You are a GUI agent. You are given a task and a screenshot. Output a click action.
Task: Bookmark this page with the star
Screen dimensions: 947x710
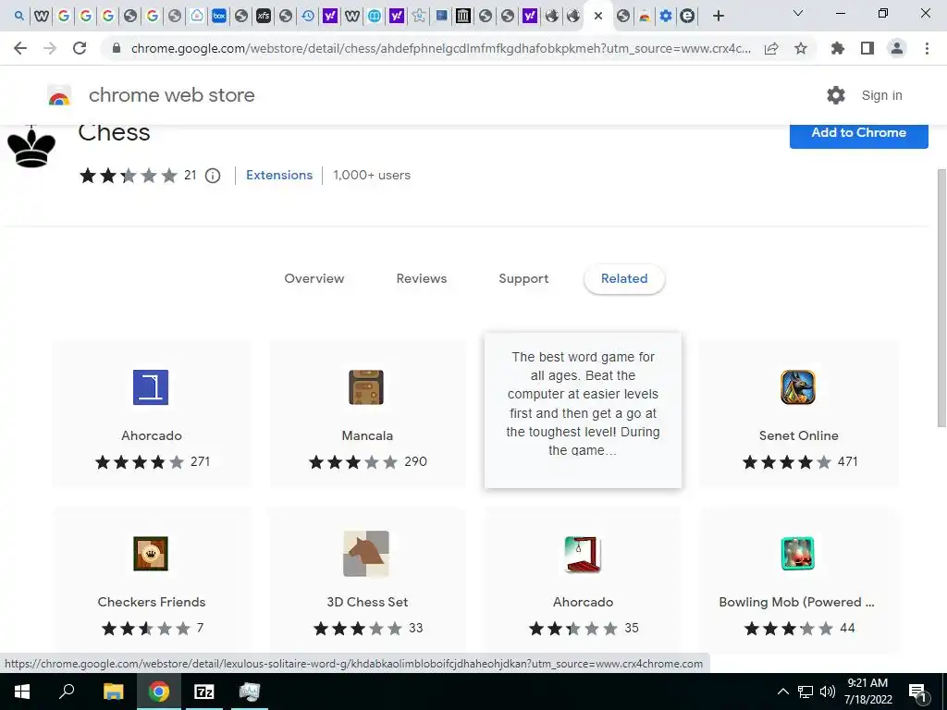[x=801, y=48]
